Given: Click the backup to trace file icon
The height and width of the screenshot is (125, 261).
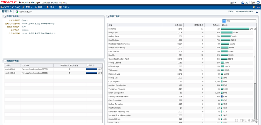Looking at the screenshot, I should [x=17, y=12].
